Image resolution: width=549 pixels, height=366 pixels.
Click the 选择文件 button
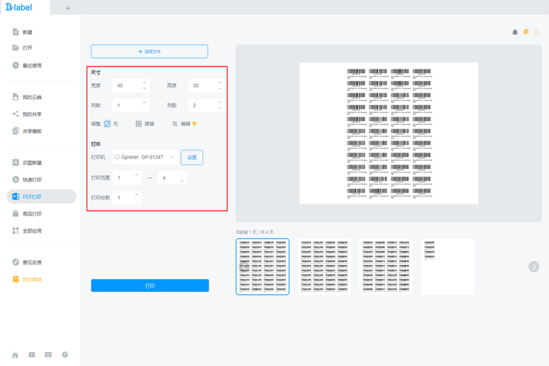pyautogui.click(x=150, y=52)
